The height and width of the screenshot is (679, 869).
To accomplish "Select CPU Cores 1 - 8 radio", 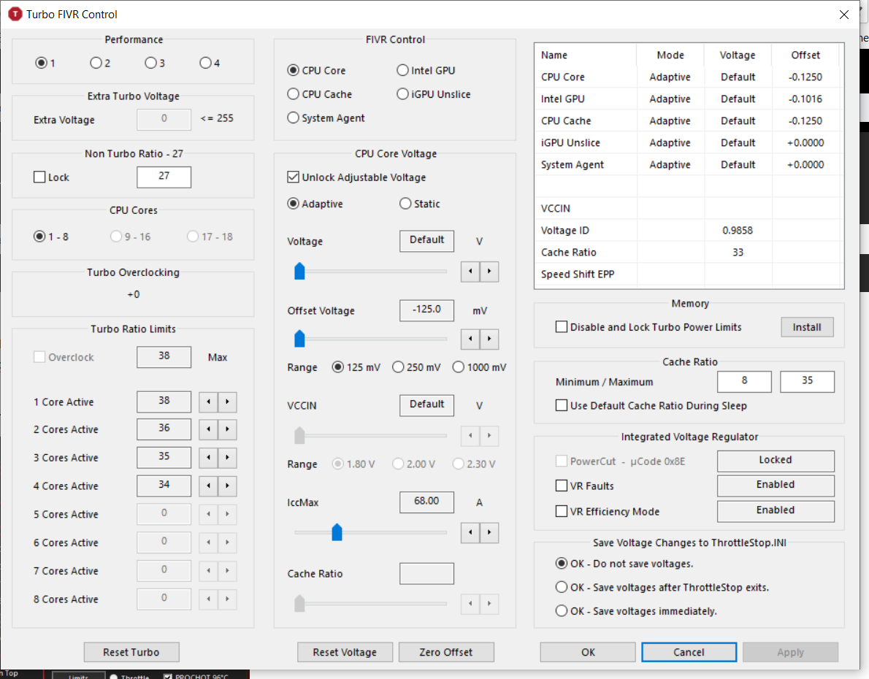I will click(x=51, y=237).
